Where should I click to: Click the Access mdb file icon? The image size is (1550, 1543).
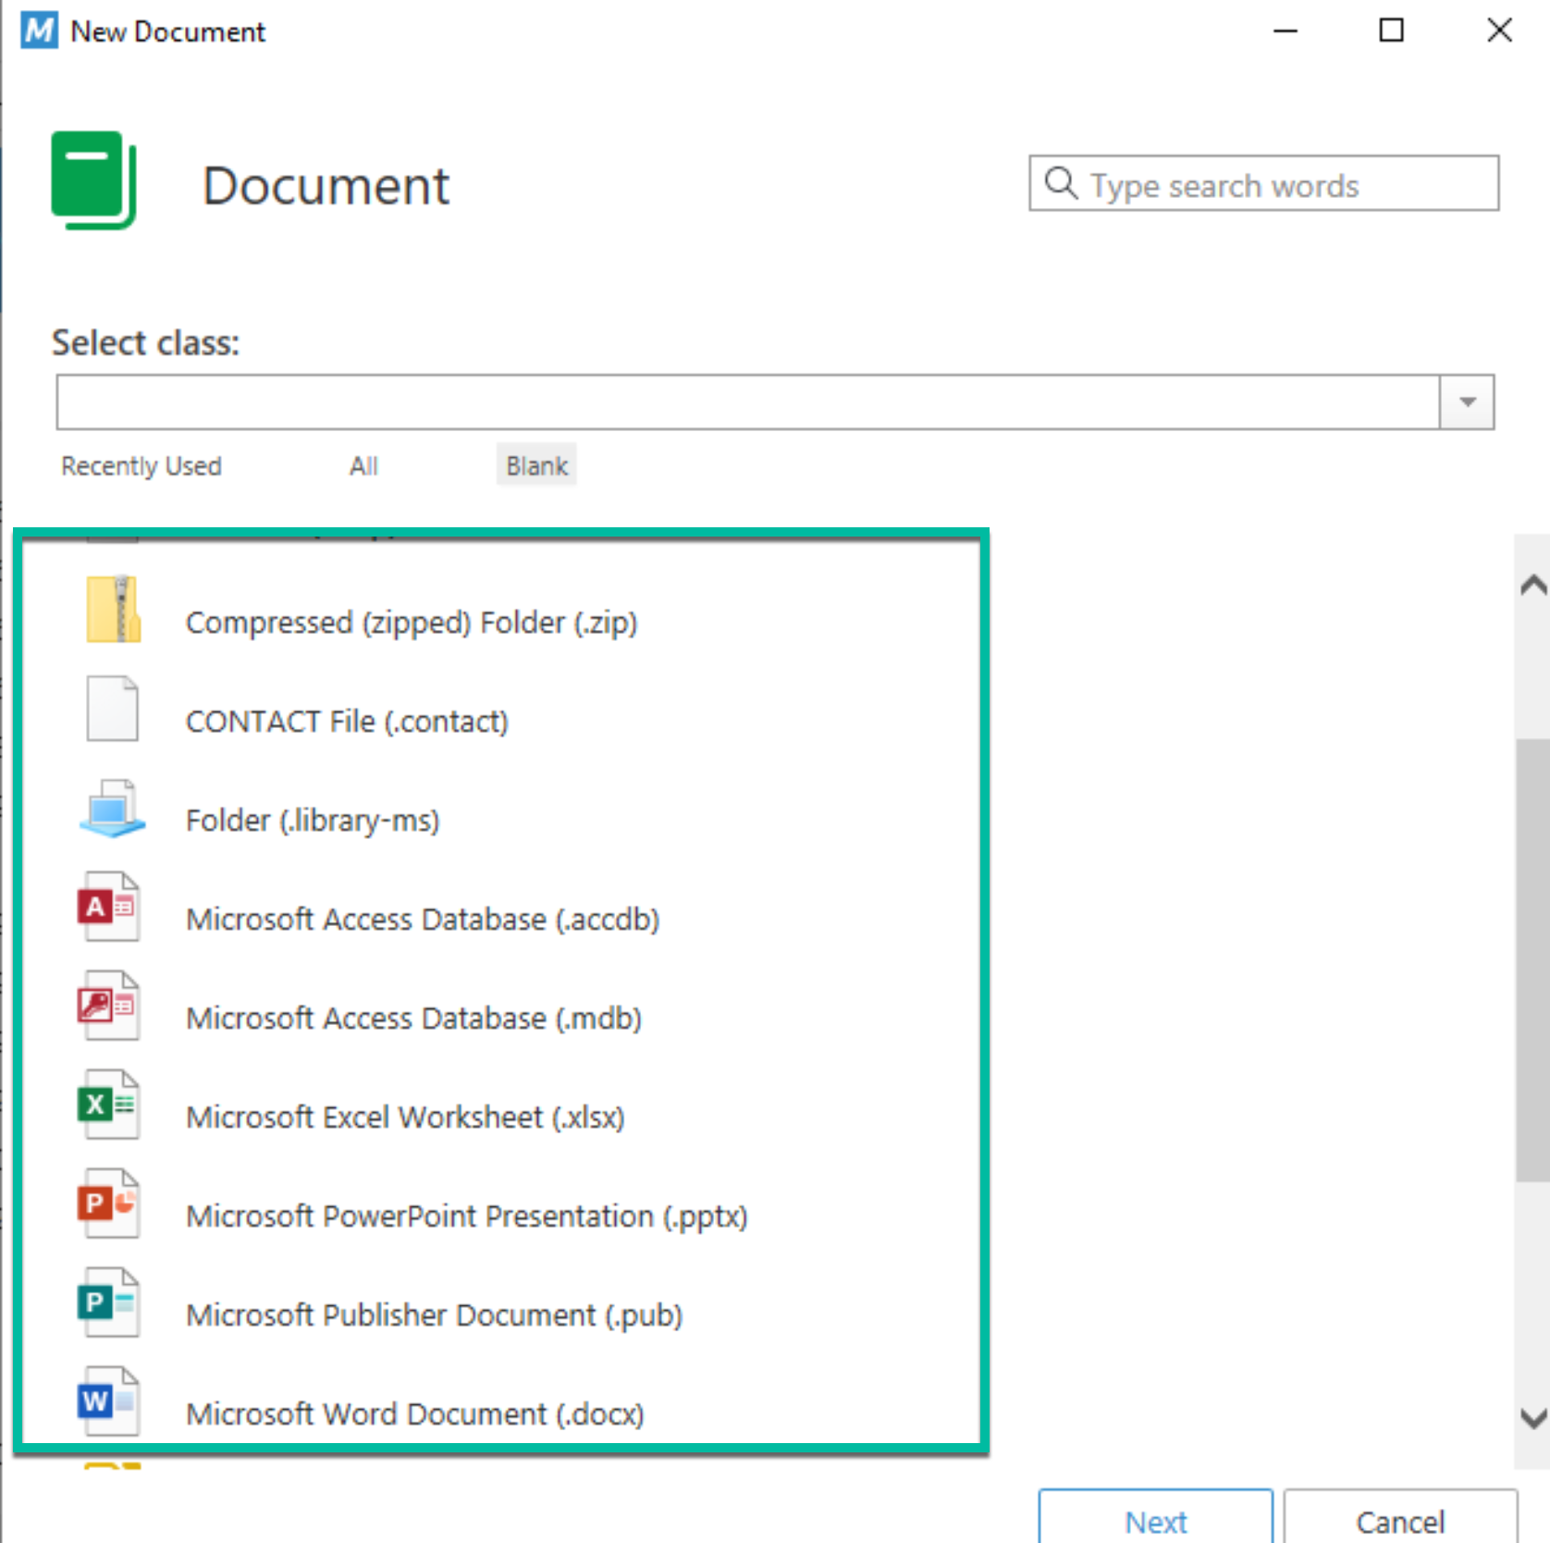coord(109,1006)
